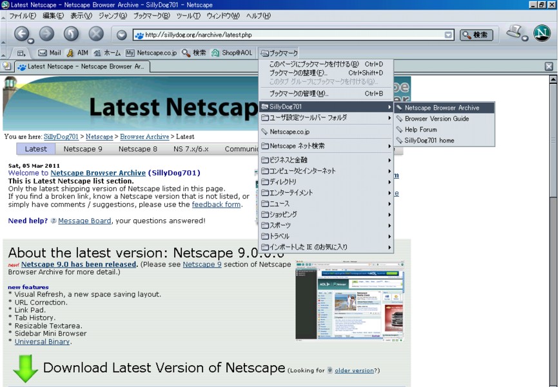Viewport: 559px width, 387px height.
Task: Open Shop@AOL toolbar link
Action: pyautogui.click(x=231, y=53)
